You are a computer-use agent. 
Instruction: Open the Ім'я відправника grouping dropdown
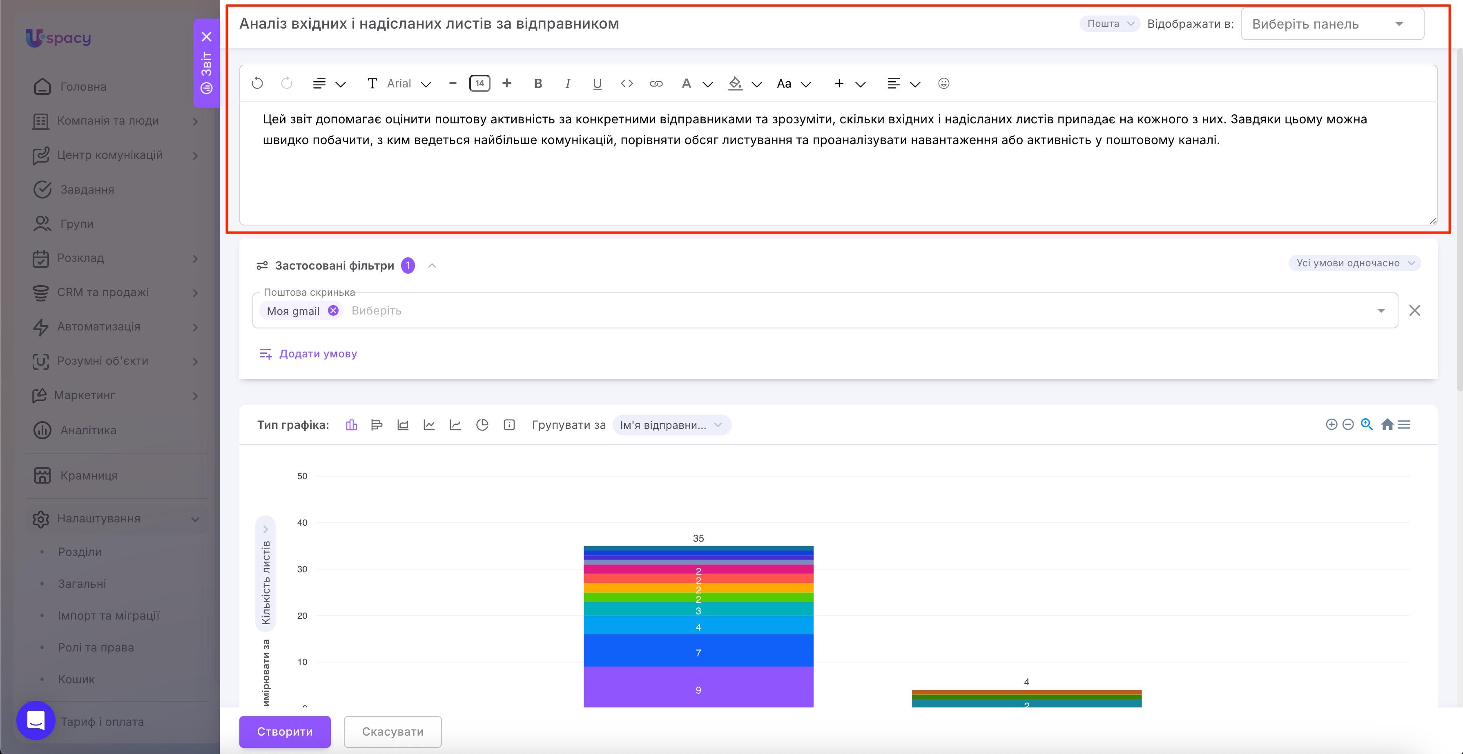click(x=671, y=425)
